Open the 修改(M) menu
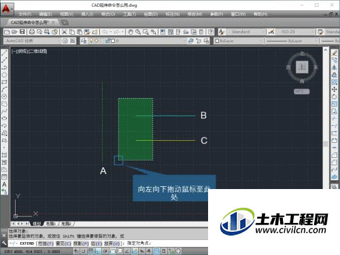The height and width of the screenshot is (255, 340). tap(194, 14)
